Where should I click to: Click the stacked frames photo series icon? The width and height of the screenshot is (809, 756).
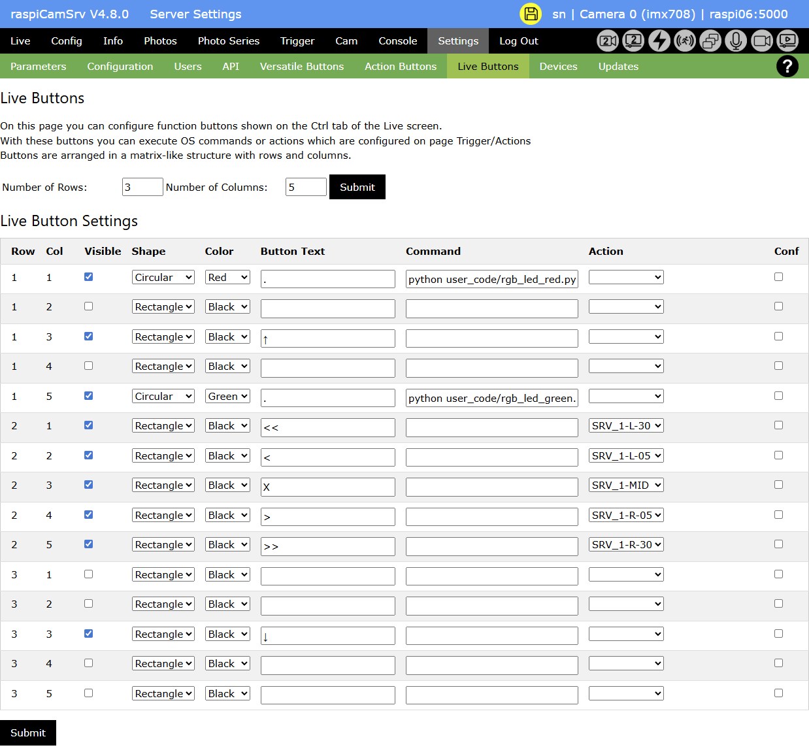click(710, 41)
